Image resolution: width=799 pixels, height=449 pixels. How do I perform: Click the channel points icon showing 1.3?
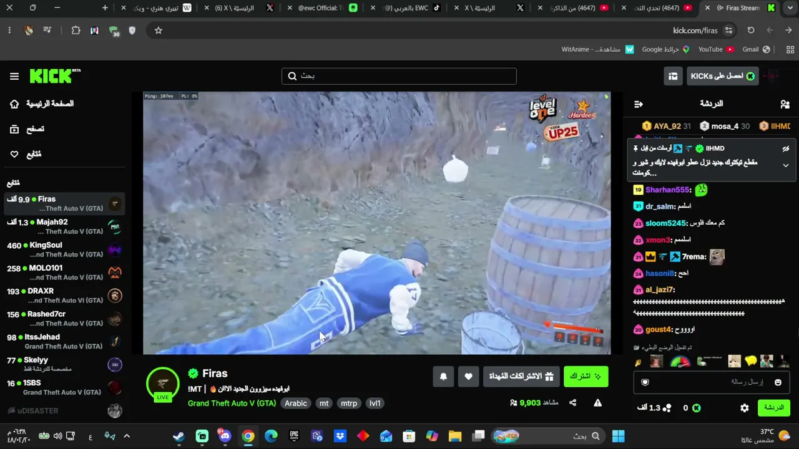click(x=667, y=408)
